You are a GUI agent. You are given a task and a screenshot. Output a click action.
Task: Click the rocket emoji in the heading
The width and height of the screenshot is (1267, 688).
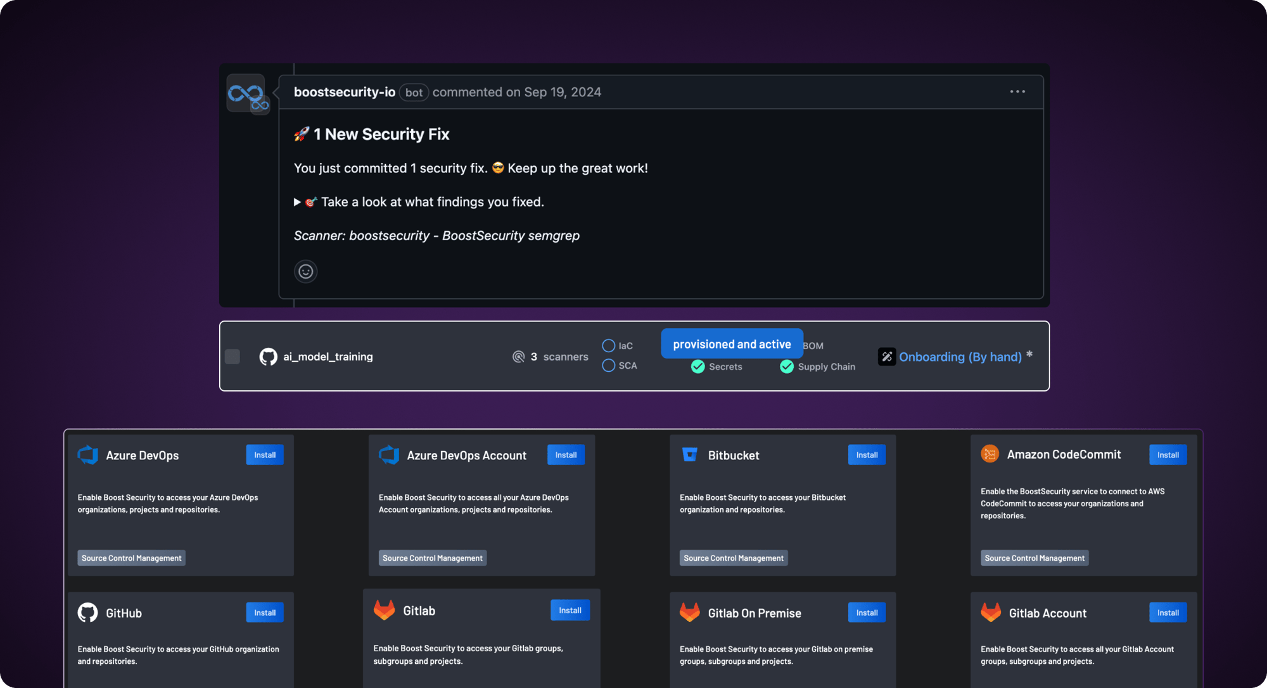coord(302,134)
